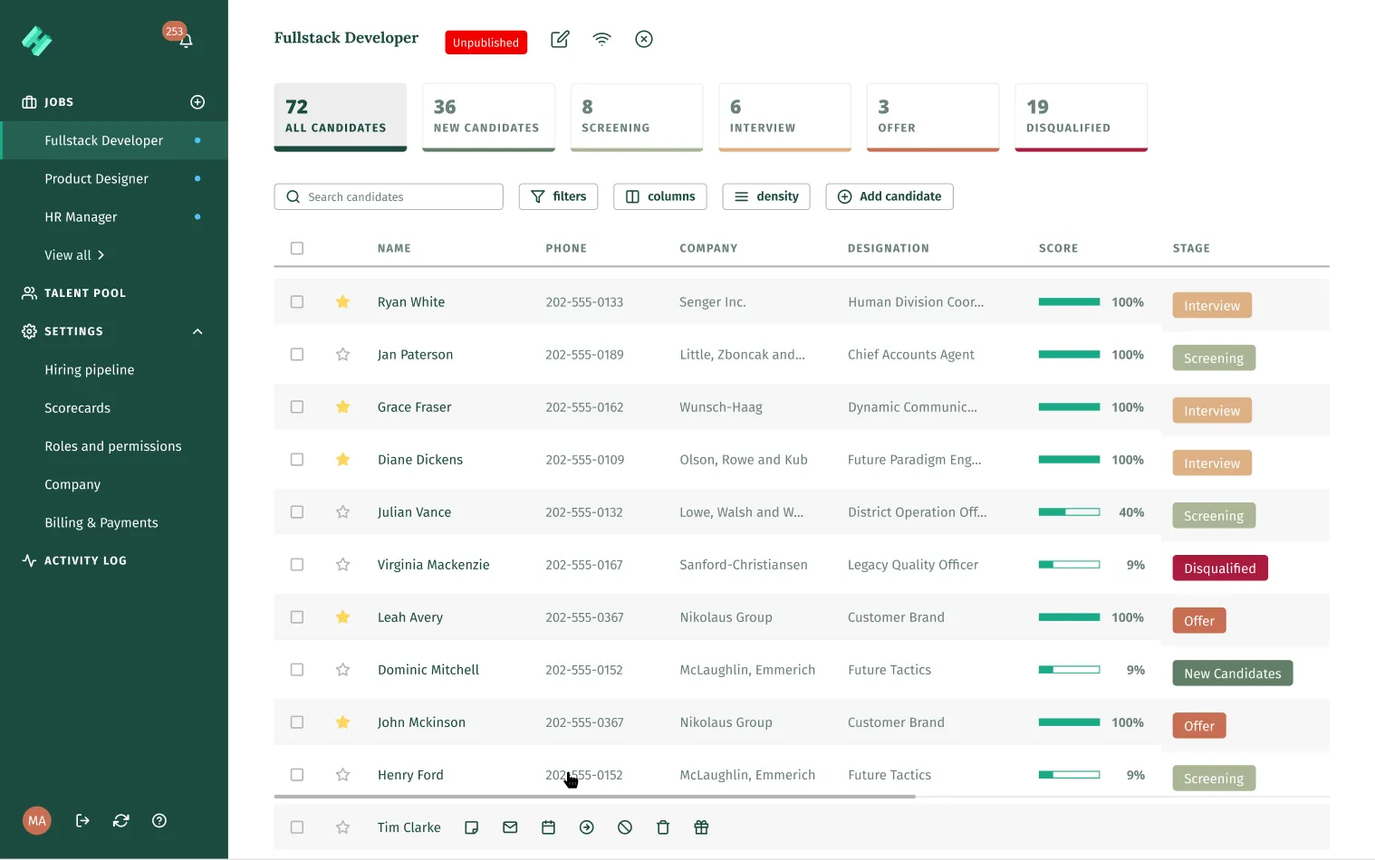This screenshot has width=1375, height=860.
Task: Open the density options
Action: pyautogui.click(x=766, y=196)
